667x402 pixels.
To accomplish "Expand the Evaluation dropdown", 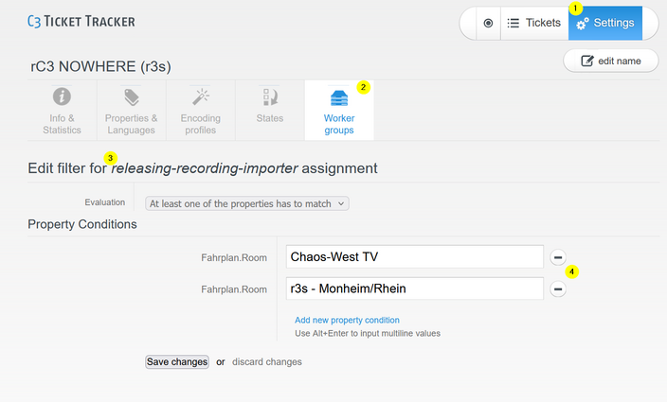I will tap(247, 202).
